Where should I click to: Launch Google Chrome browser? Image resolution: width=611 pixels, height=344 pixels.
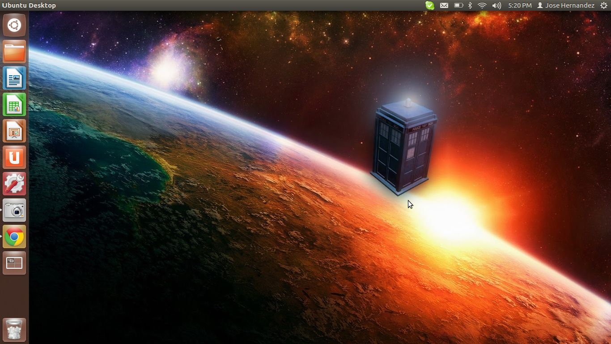pos(14,236)
